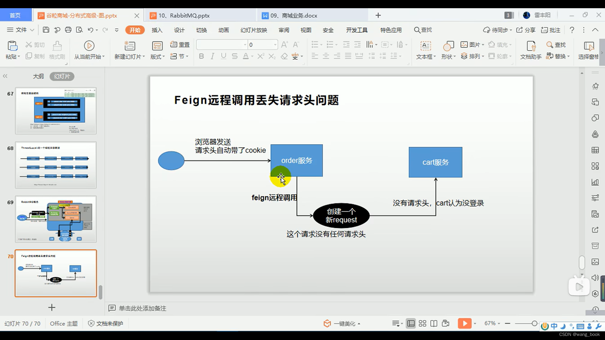Image resolution: width=605 pixels, height=340 pixels.
Task: Open the 谷粒商城 presentation tab
Action: point(82,15)
